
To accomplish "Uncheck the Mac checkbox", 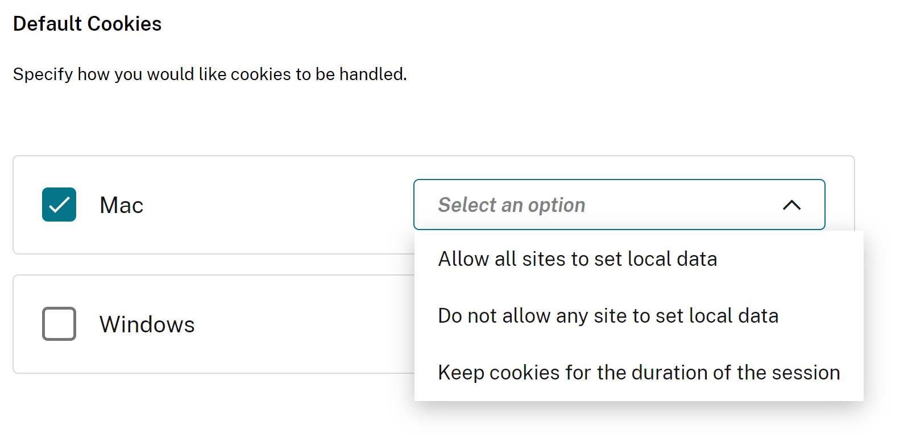I will (59, 205).
